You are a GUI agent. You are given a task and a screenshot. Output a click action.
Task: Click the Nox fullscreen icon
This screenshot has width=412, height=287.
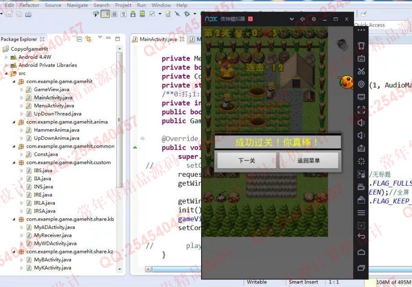coord(361,109)
